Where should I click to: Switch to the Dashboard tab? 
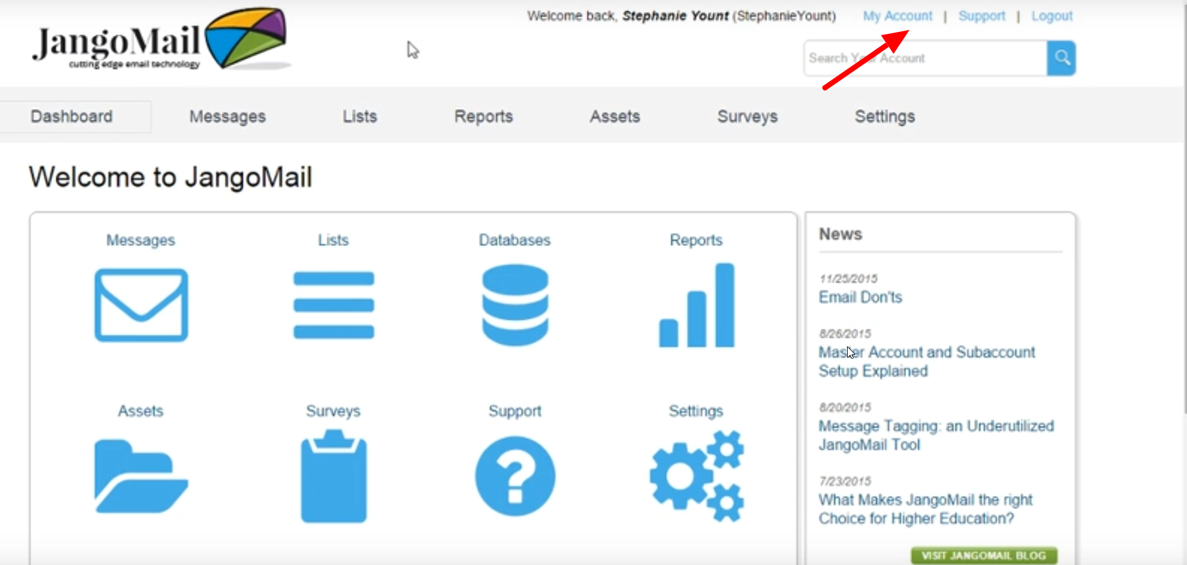[x=72, y=116]
